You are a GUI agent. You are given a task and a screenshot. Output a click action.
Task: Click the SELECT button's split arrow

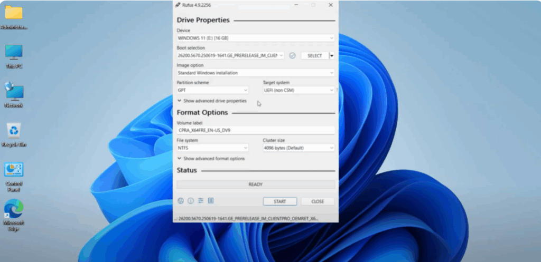pos(332,55)
